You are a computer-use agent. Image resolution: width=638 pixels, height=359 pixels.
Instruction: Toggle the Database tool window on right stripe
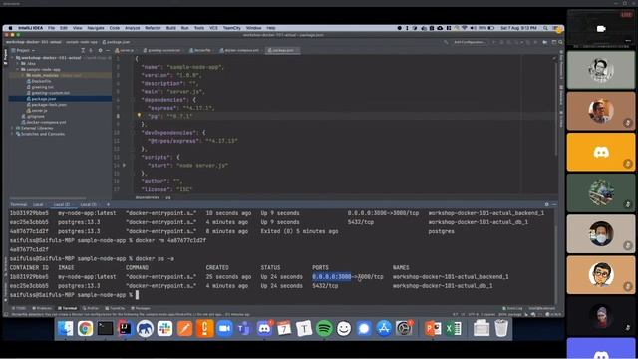point(561,96)
